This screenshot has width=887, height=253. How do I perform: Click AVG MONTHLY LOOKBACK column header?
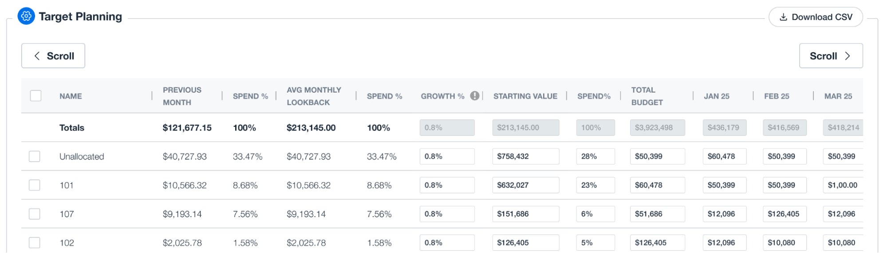314,96
